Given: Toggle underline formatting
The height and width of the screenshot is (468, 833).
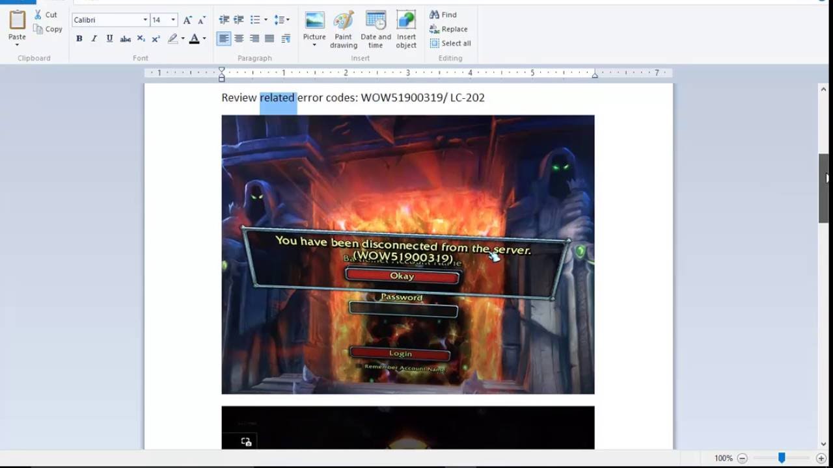Looking at the screenshot, I should 109,39.
